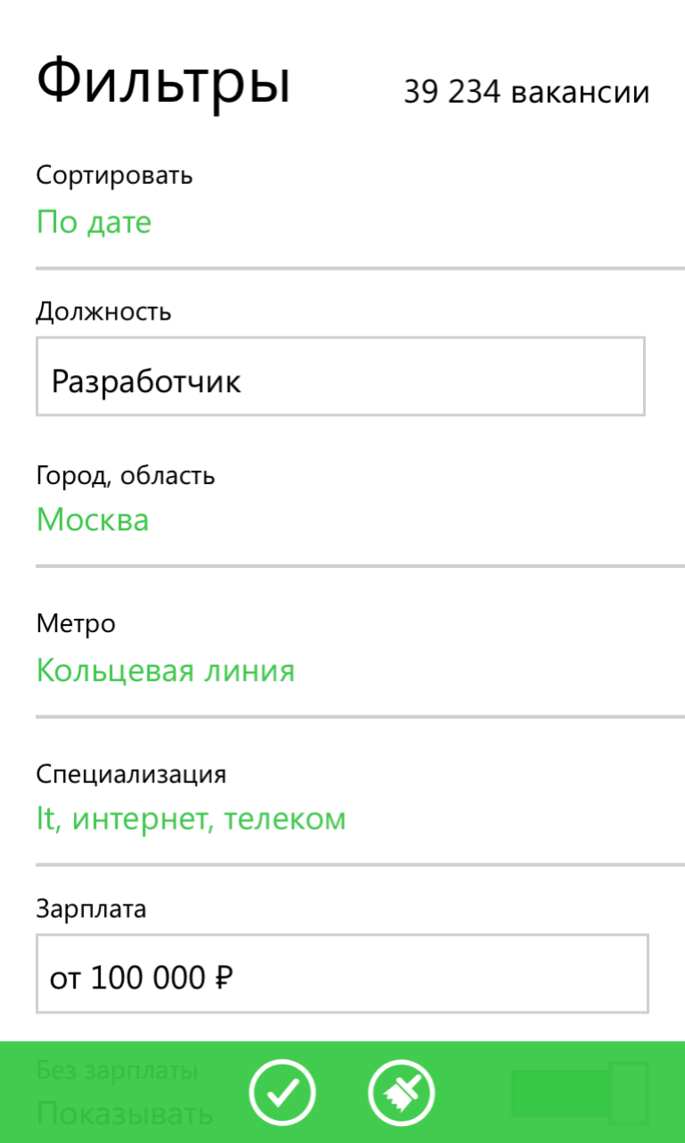Expand the It, интернет, телеком specialization picker
The image size is (685, 1143).
[x=191, y=819]
